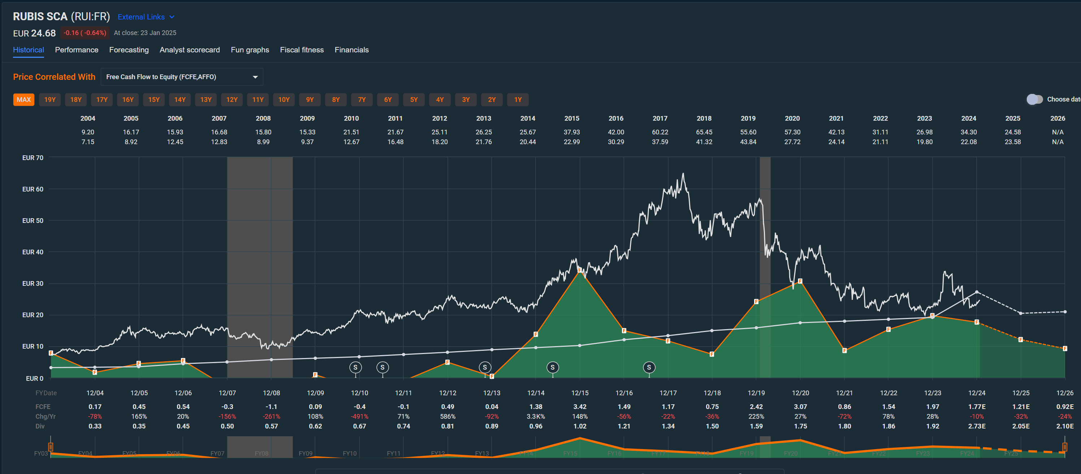Pick the 2Y range button
Screen dimensions: 1081x474
point(492,99)
